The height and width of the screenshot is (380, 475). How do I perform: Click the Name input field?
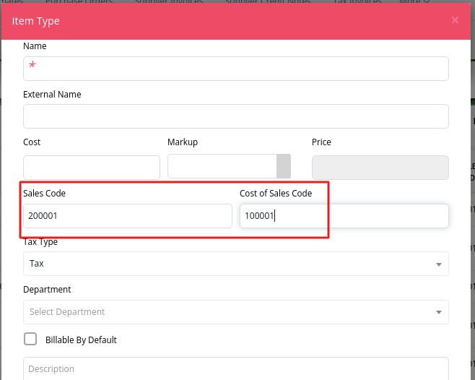coord(235,69)
